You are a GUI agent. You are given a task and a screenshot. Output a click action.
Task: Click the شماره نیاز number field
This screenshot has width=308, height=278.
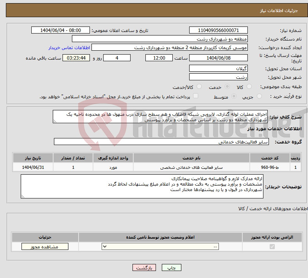[218, 30]
